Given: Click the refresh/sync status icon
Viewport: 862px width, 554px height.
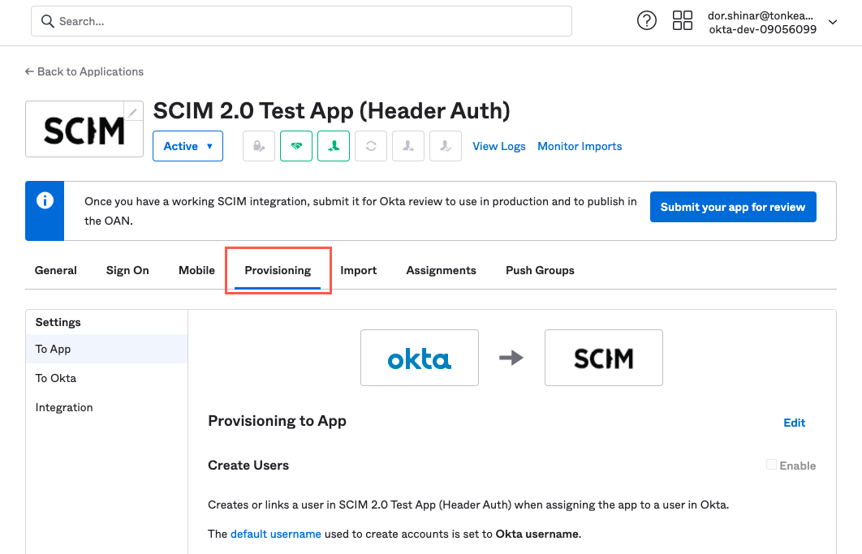Looking at the screenshot, I should (371, 146).
